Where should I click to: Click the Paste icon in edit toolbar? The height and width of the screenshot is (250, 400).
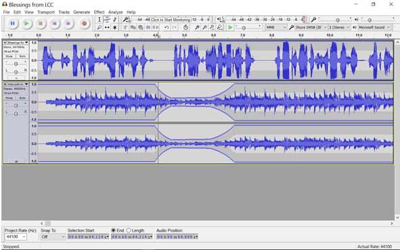click(x=141, y=27)
